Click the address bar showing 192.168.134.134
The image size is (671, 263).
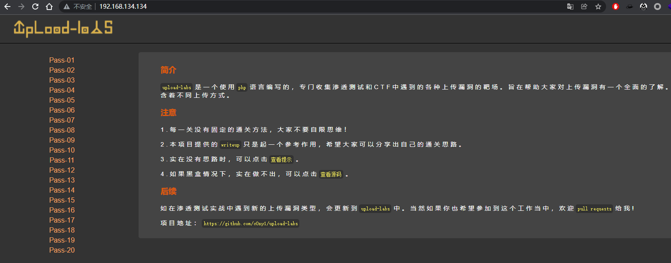coord(331,7)
